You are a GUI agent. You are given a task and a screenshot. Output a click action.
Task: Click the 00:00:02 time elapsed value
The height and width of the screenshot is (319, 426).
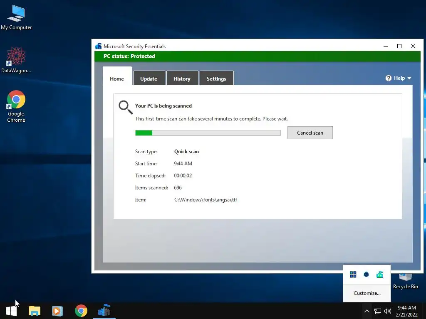[183, 176]
